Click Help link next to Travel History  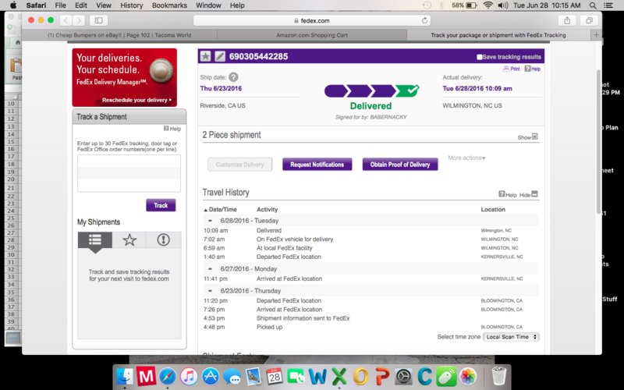tap(508, 194)
